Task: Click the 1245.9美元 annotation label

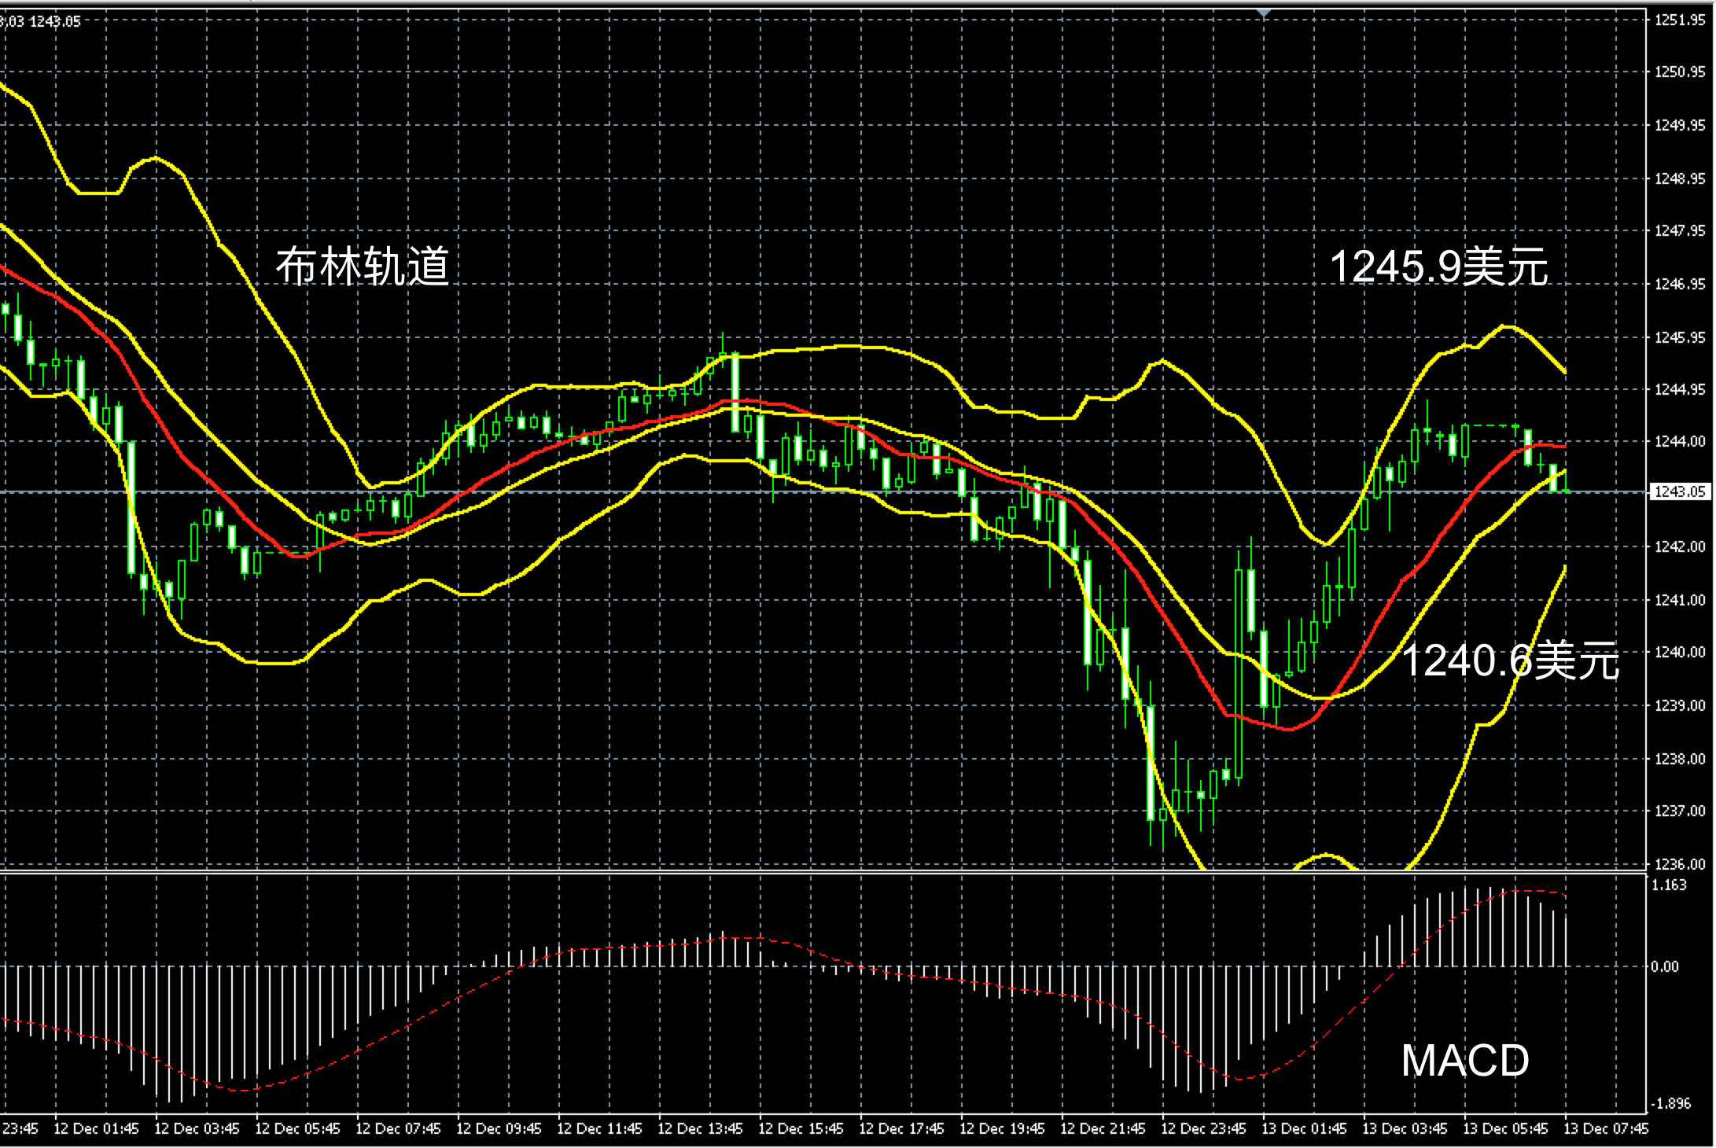Action: point(1438,267)
